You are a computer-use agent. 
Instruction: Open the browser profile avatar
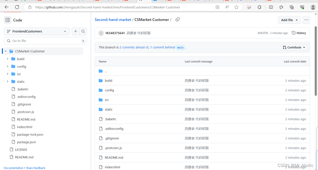pyautogui.click(x=313, y=7)
